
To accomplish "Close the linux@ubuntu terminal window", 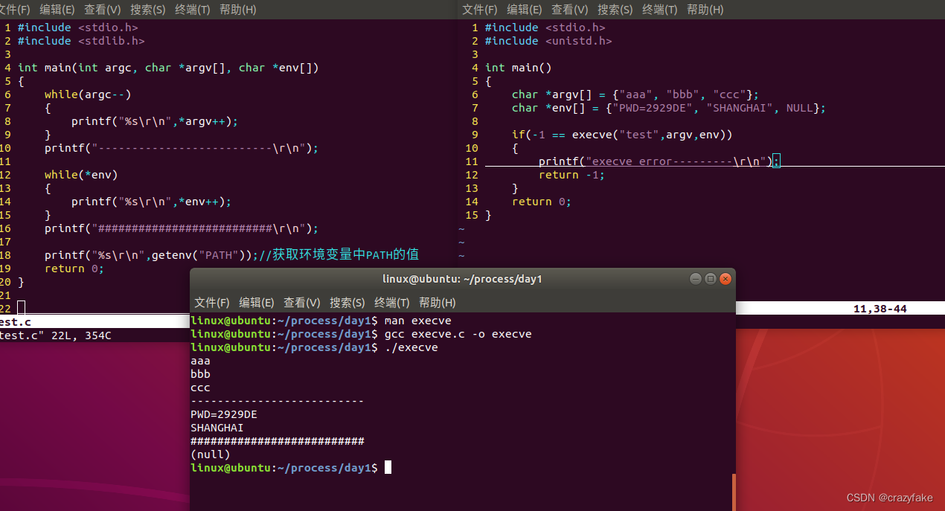I will point(725,278).
